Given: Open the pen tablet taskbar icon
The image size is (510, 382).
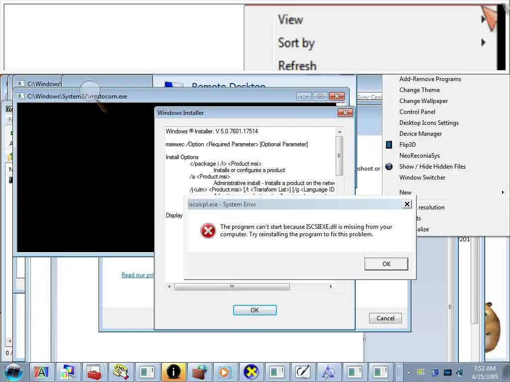Looking at the screenshot, I should pyautogui.click(x=303, y=372).
